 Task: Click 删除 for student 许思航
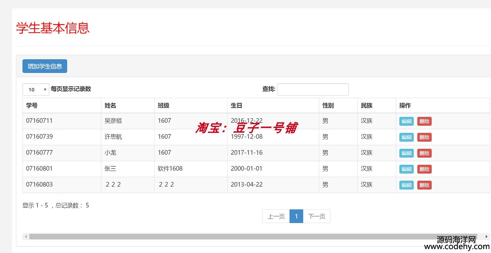(x=424, y=137)
